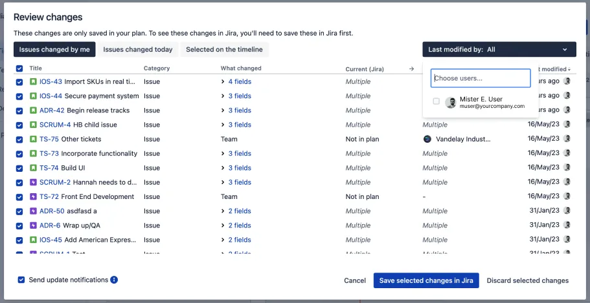The height and width of the screenshot is (303, 590).
Task: Click the Cancel button
Action: click(355, 280)
